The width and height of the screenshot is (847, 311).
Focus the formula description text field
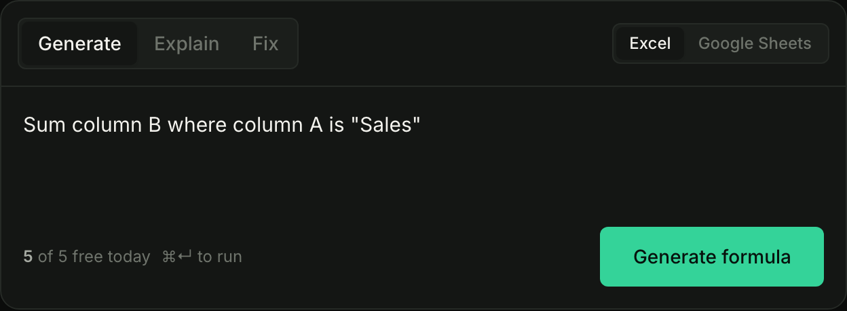(423, 160)
